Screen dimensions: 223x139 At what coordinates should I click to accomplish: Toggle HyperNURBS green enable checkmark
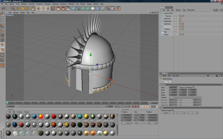tap(178, 13)
